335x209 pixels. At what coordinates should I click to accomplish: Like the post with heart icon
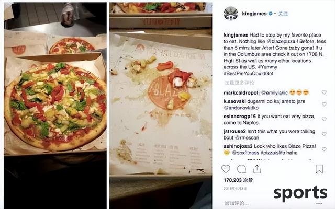tap(226, 169)
